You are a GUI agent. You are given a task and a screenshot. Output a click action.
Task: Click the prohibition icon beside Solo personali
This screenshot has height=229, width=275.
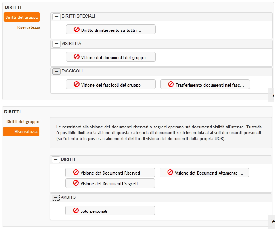76,211
